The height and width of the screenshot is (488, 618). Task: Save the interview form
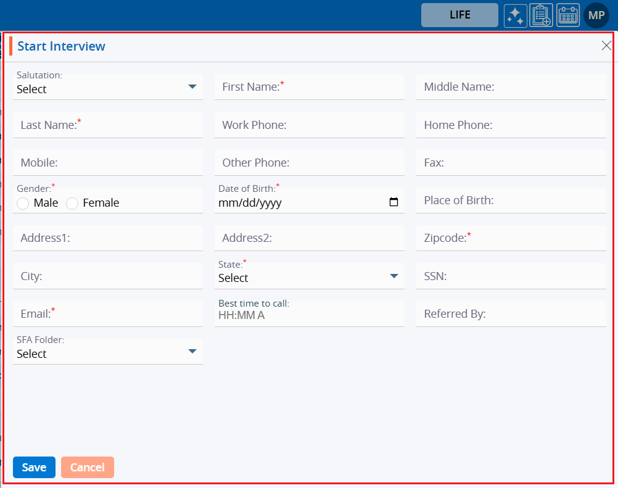(34, 468)
